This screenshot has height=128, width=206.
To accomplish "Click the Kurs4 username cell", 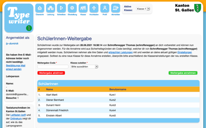I will point(112,110).
